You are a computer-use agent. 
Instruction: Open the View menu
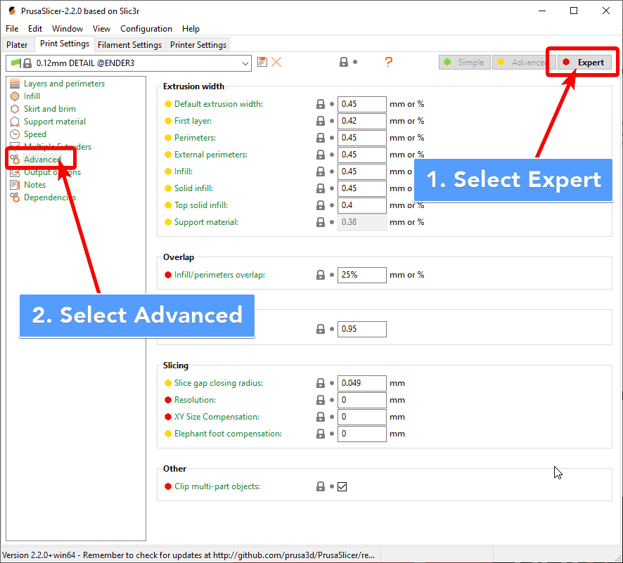pyautogui.click(x=101, y=29)
